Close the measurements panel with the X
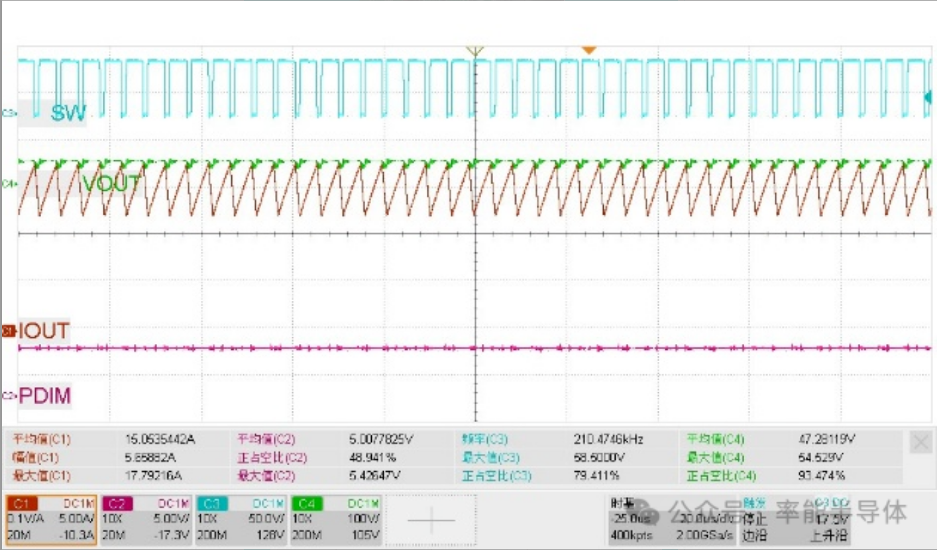The width and height of the screenshot is (937, 550). (x=920, y=443)
